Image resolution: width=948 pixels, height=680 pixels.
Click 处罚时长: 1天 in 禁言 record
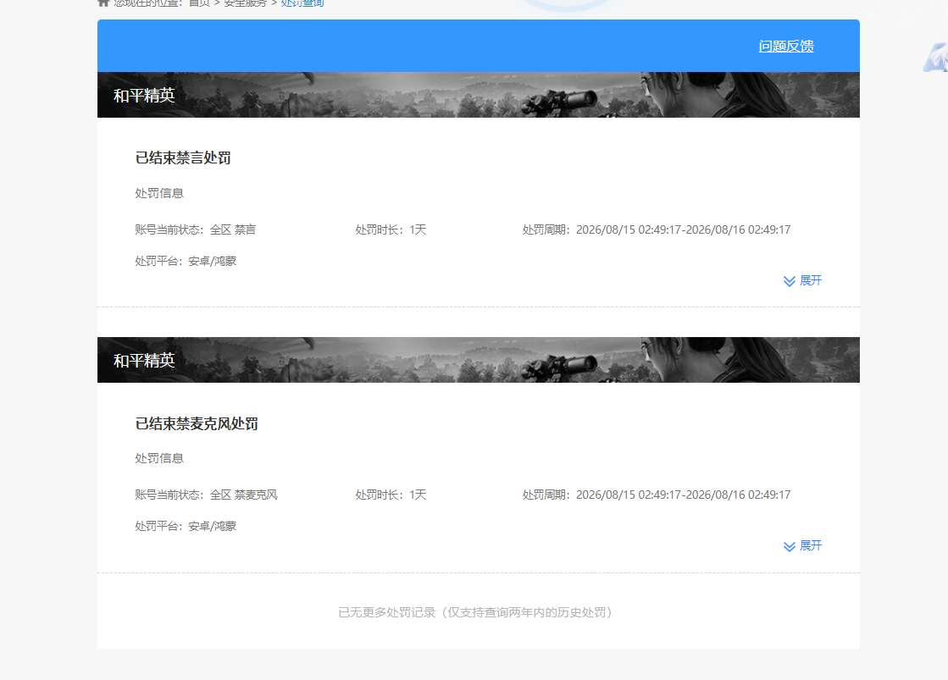391,229
